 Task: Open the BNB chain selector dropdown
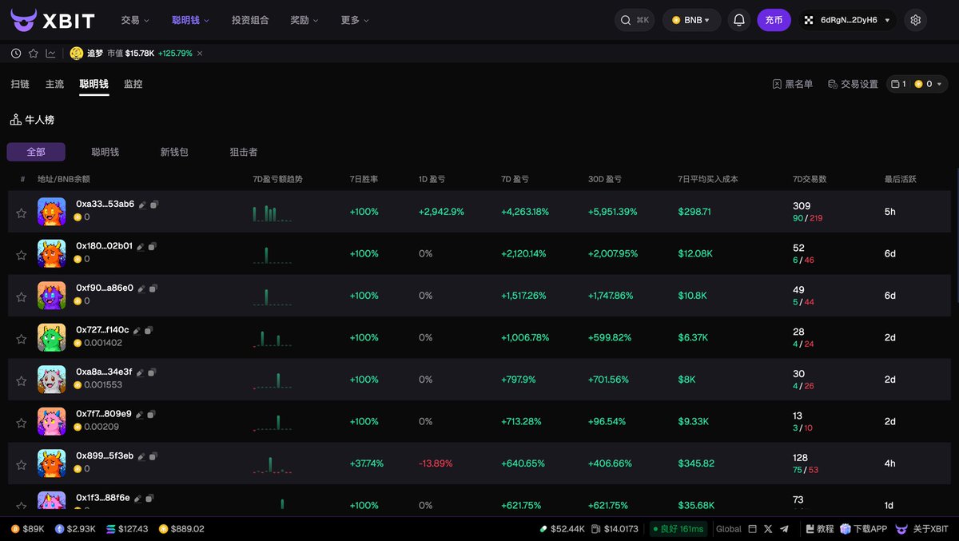[691, 20]
